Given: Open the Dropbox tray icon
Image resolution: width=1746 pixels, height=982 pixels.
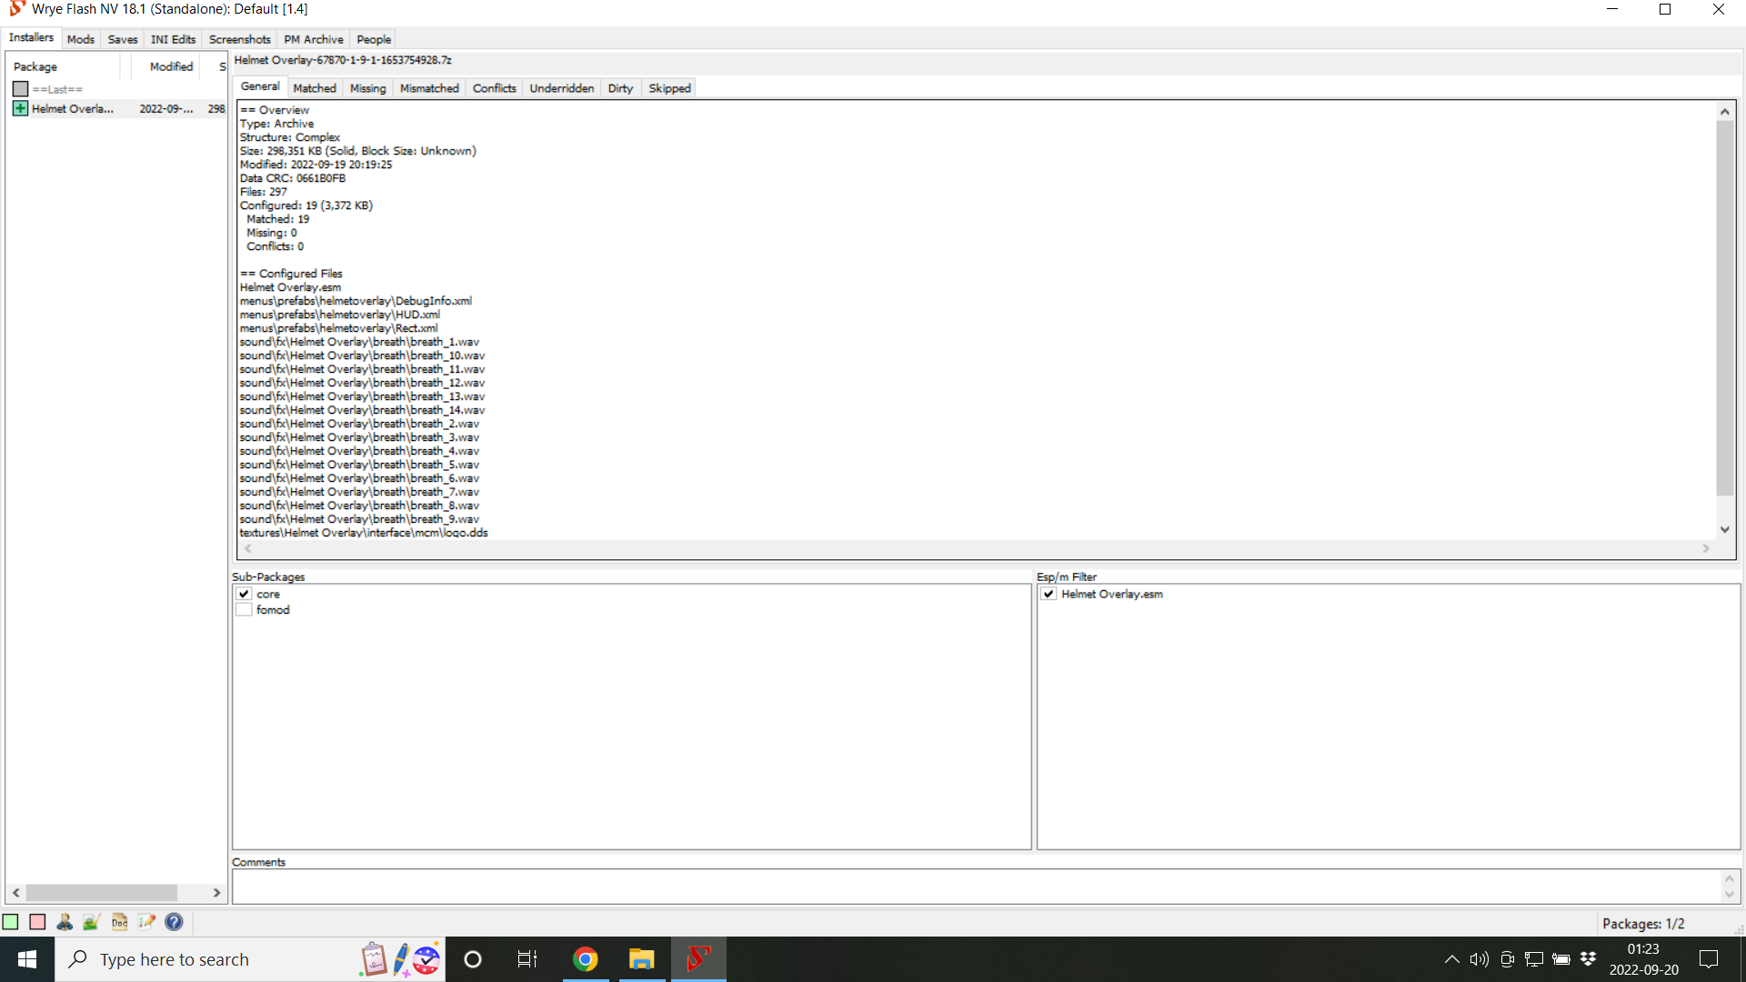Looking at the screenshot, I should click(x=1589, y=959).
